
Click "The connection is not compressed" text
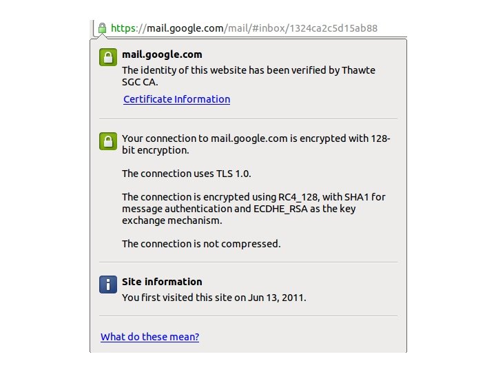click(201, 244)
